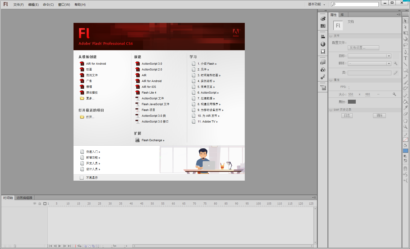Viewport: 410px width, 249px height.
Task: Select the Subselection tool
Action: (406, 27)
